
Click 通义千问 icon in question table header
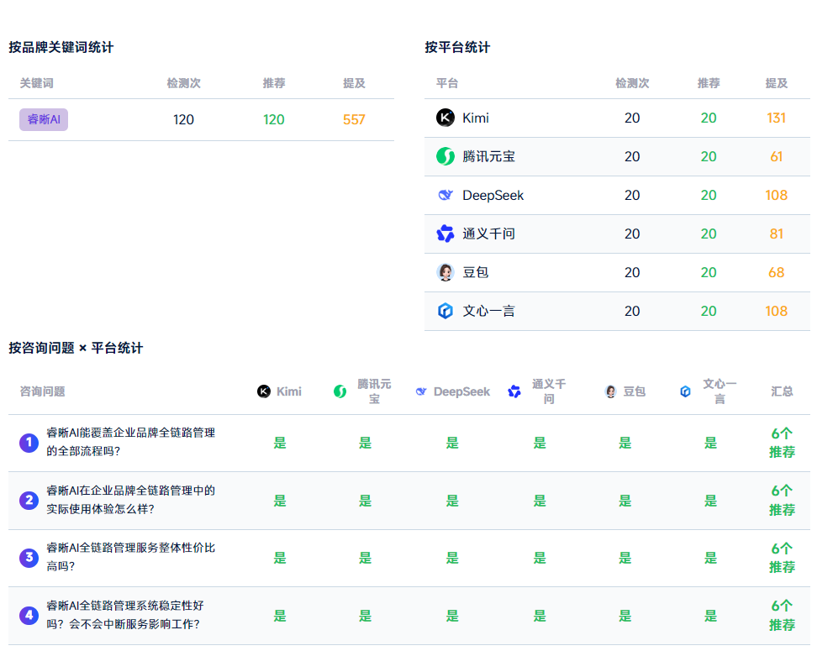tap(514, 391)
